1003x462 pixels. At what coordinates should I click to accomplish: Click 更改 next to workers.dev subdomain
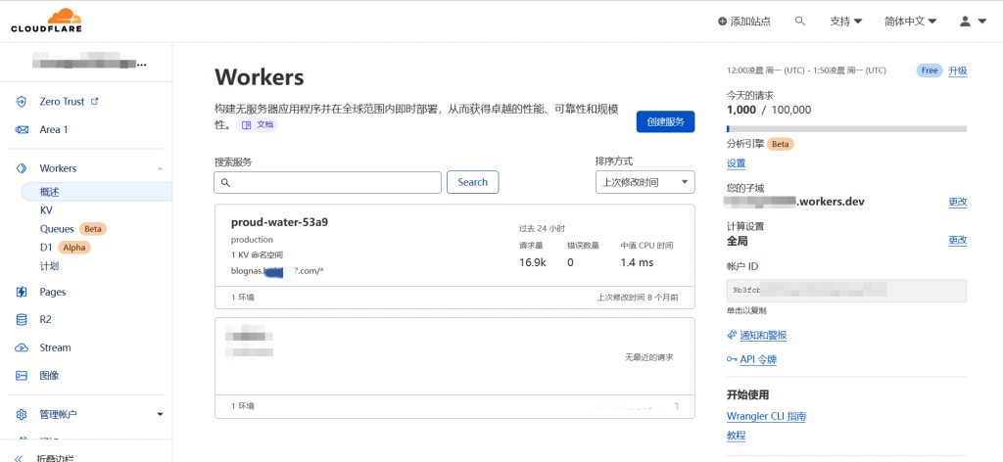pyautogui.click(x=958, y=202)
